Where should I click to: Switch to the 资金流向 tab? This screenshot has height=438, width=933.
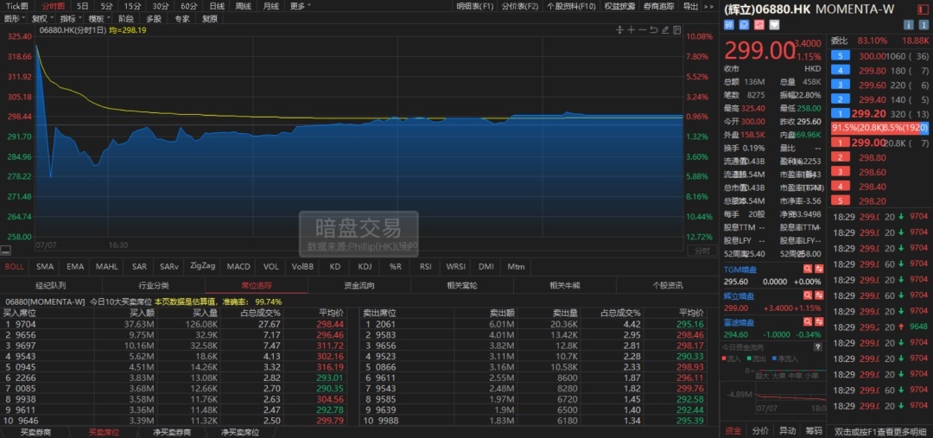pos(359,286)
